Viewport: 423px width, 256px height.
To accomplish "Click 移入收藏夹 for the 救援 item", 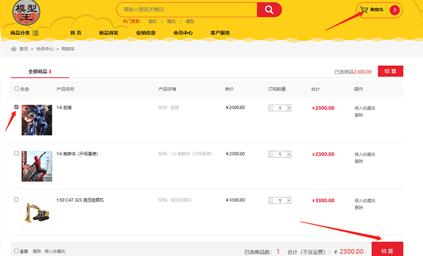I will pos(365,108).
